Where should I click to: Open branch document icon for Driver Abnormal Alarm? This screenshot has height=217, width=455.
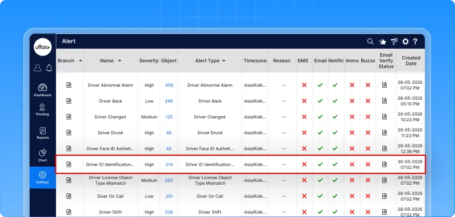69,85
